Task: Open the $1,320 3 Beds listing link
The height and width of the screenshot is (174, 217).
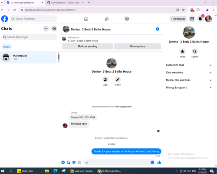Action: 83,41
